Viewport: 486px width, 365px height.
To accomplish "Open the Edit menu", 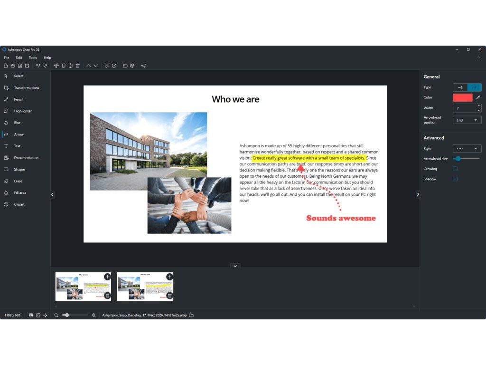I will pos(19,58).
